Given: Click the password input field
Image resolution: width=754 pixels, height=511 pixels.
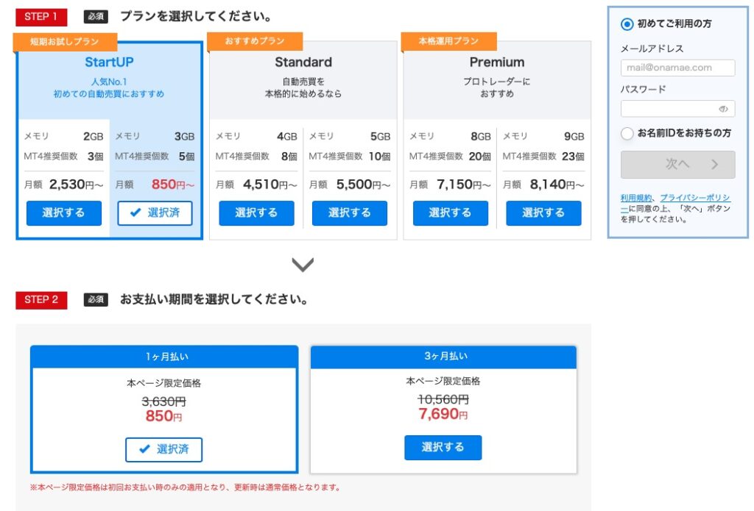Looking at the screenshot, I should coord(669,109).
